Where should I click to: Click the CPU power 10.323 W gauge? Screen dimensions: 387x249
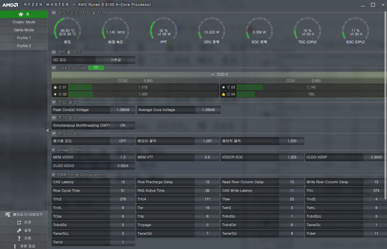point(212,31)
